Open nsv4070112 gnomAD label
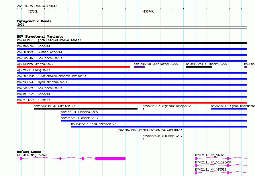The width and height of the screenshot is (255, 176). point(233,106)
